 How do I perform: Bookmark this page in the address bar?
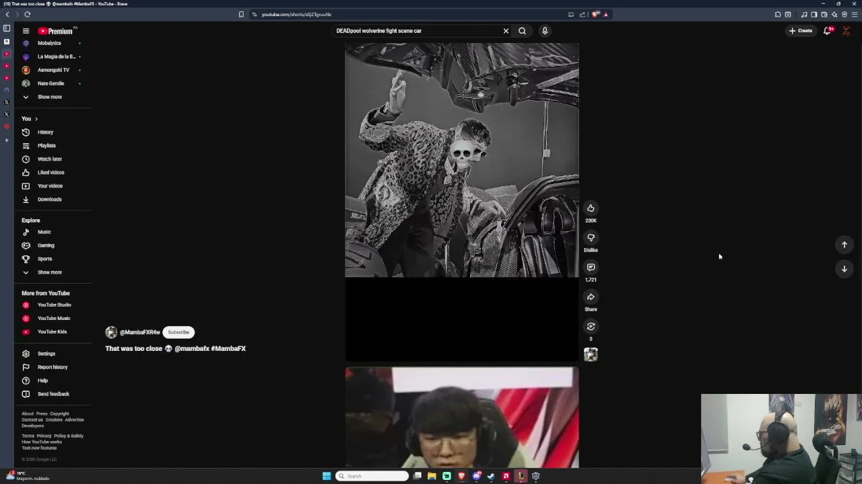click(241, 14)
